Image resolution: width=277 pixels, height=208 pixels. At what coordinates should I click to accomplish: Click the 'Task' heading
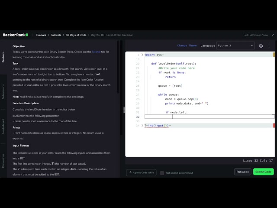click(x=16, y=64)
